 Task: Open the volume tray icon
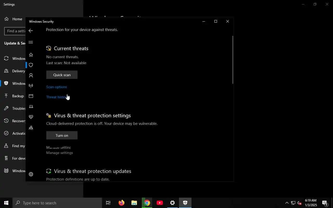pos(299,203)
